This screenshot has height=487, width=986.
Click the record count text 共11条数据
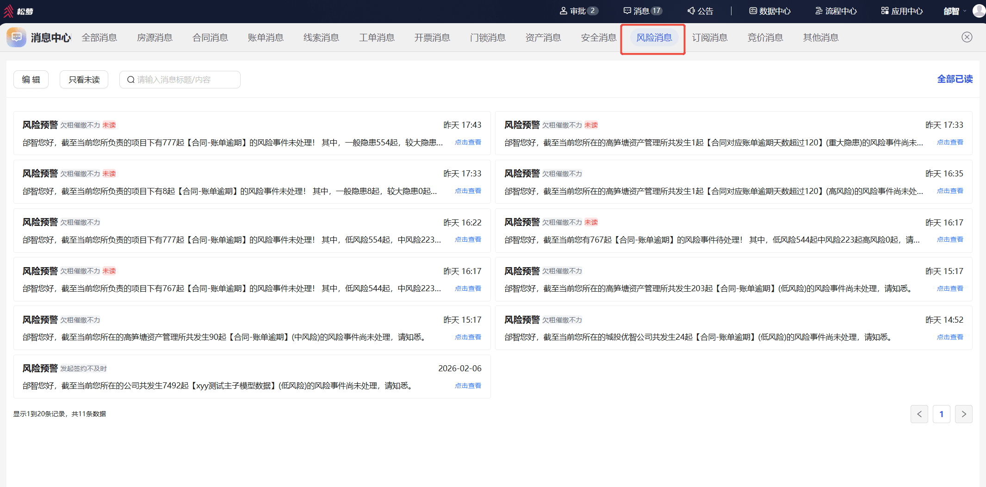89,414
